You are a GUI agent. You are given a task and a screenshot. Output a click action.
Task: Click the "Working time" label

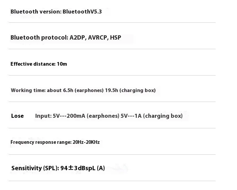click(28, 90)
